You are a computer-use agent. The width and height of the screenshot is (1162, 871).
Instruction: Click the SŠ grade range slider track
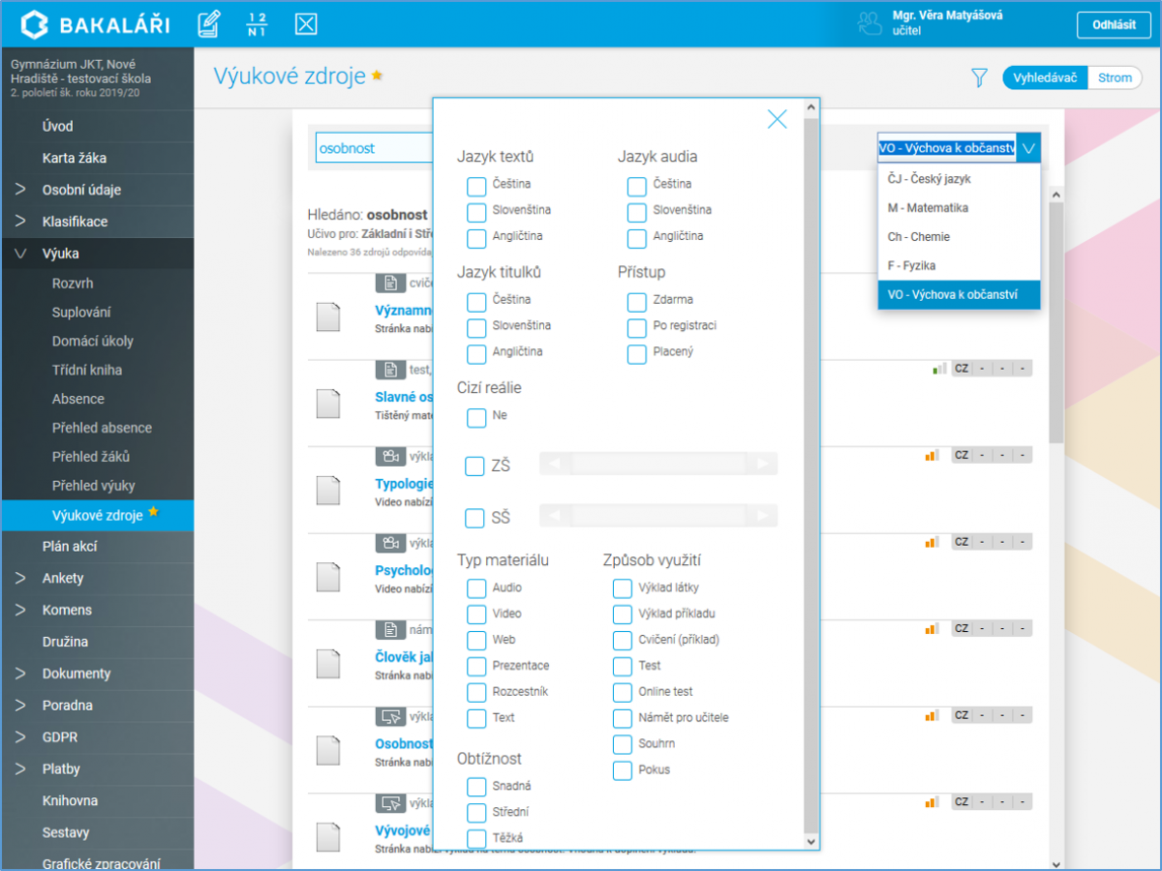pos(658,517)
